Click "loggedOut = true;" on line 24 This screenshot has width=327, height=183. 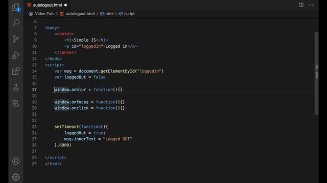point(85,133)
